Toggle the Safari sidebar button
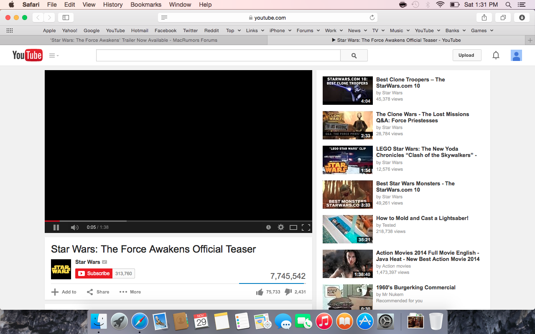The height and width of the screenshot is (334, 535). click(66, 18)
